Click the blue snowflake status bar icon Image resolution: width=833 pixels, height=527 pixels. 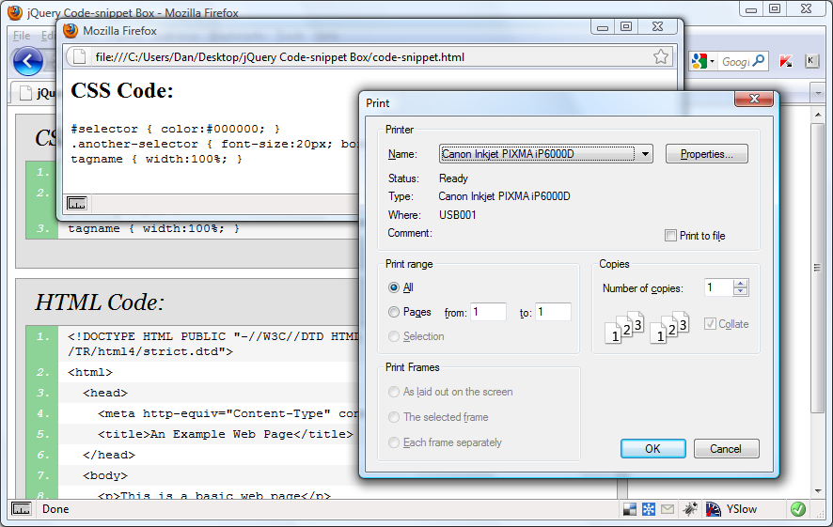[649, 509]
